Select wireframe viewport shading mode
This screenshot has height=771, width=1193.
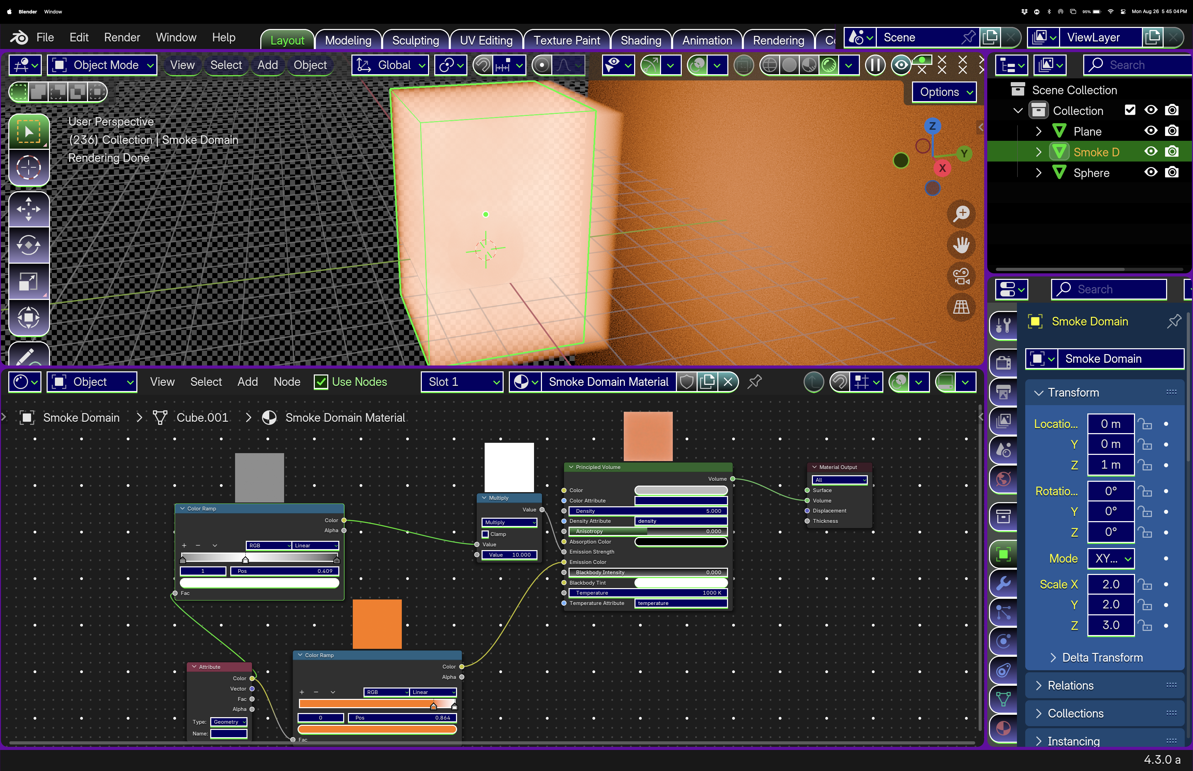[769, 65]
